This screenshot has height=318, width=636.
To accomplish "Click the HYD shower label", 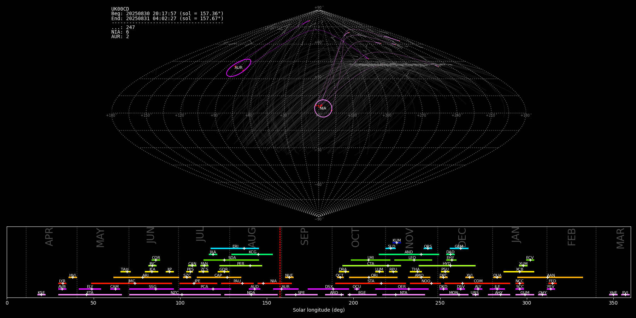I will coord(447,264).
